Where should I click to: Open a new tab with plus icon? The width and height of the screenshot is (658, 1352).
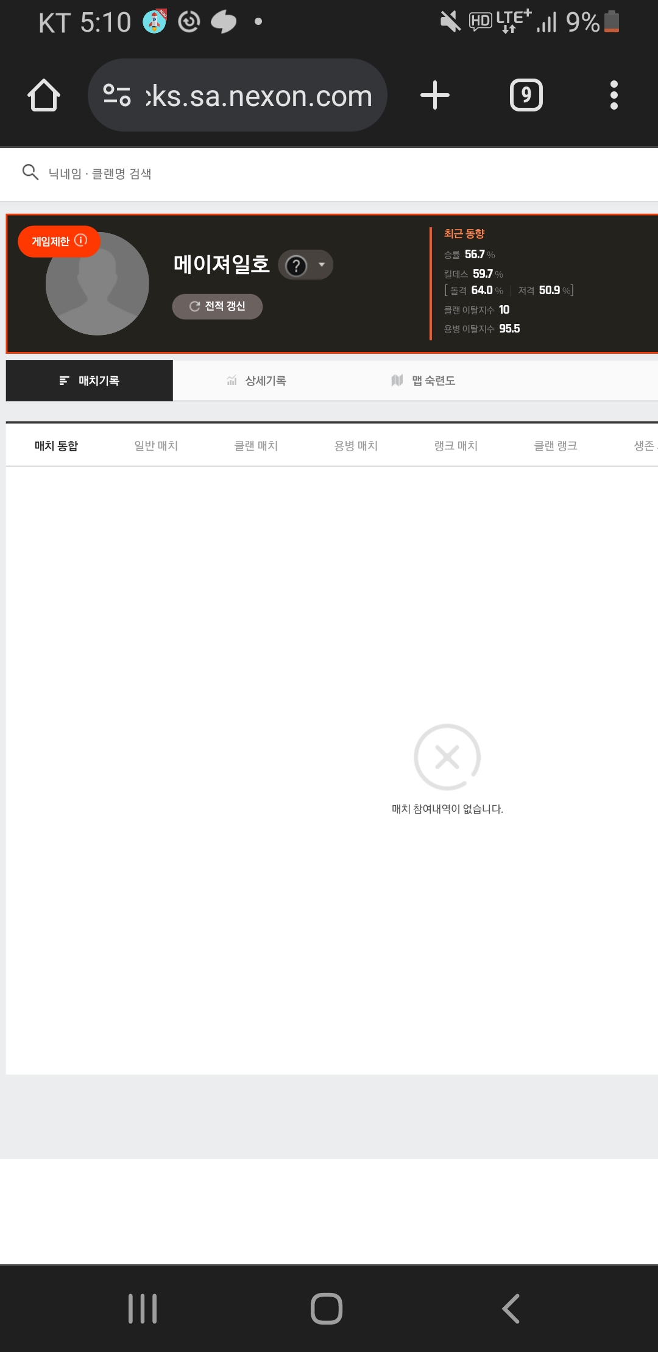(x=435, y=96)
